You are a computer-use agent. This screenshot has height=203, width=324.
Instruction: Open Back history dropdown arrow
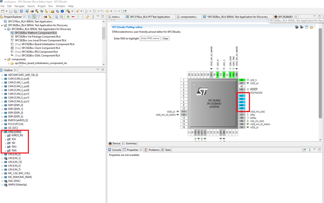pyautogui.click(x=111, y=11)
